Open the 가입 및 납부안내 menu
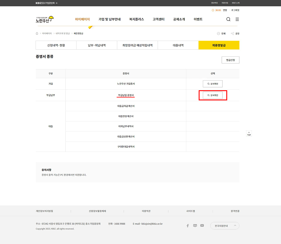This screenshot has width=281, height=244. pyautogui.click(x=109, y=19)
